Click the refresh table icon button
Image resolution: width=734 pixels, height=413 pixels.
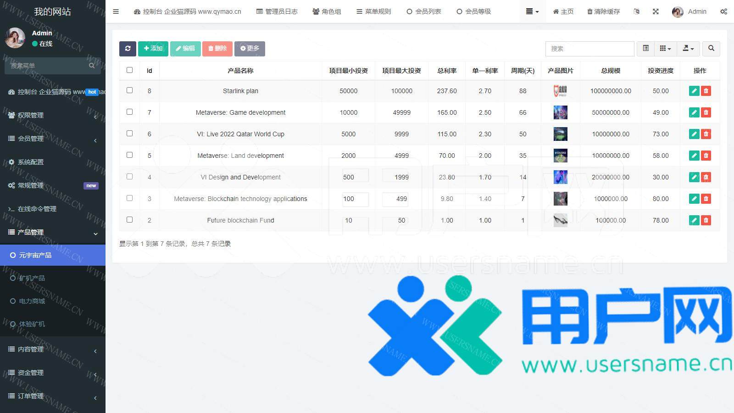(128, 49)
